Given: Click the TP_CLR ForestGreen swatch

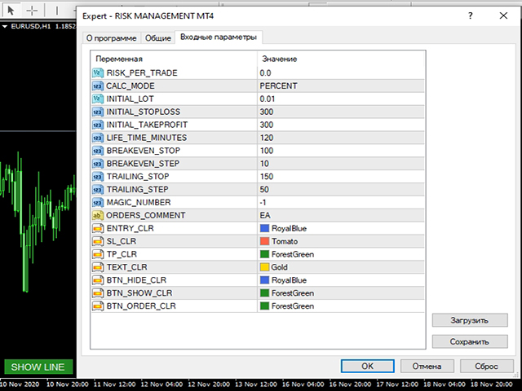Looking at the screenshot, I should (264, 254).
